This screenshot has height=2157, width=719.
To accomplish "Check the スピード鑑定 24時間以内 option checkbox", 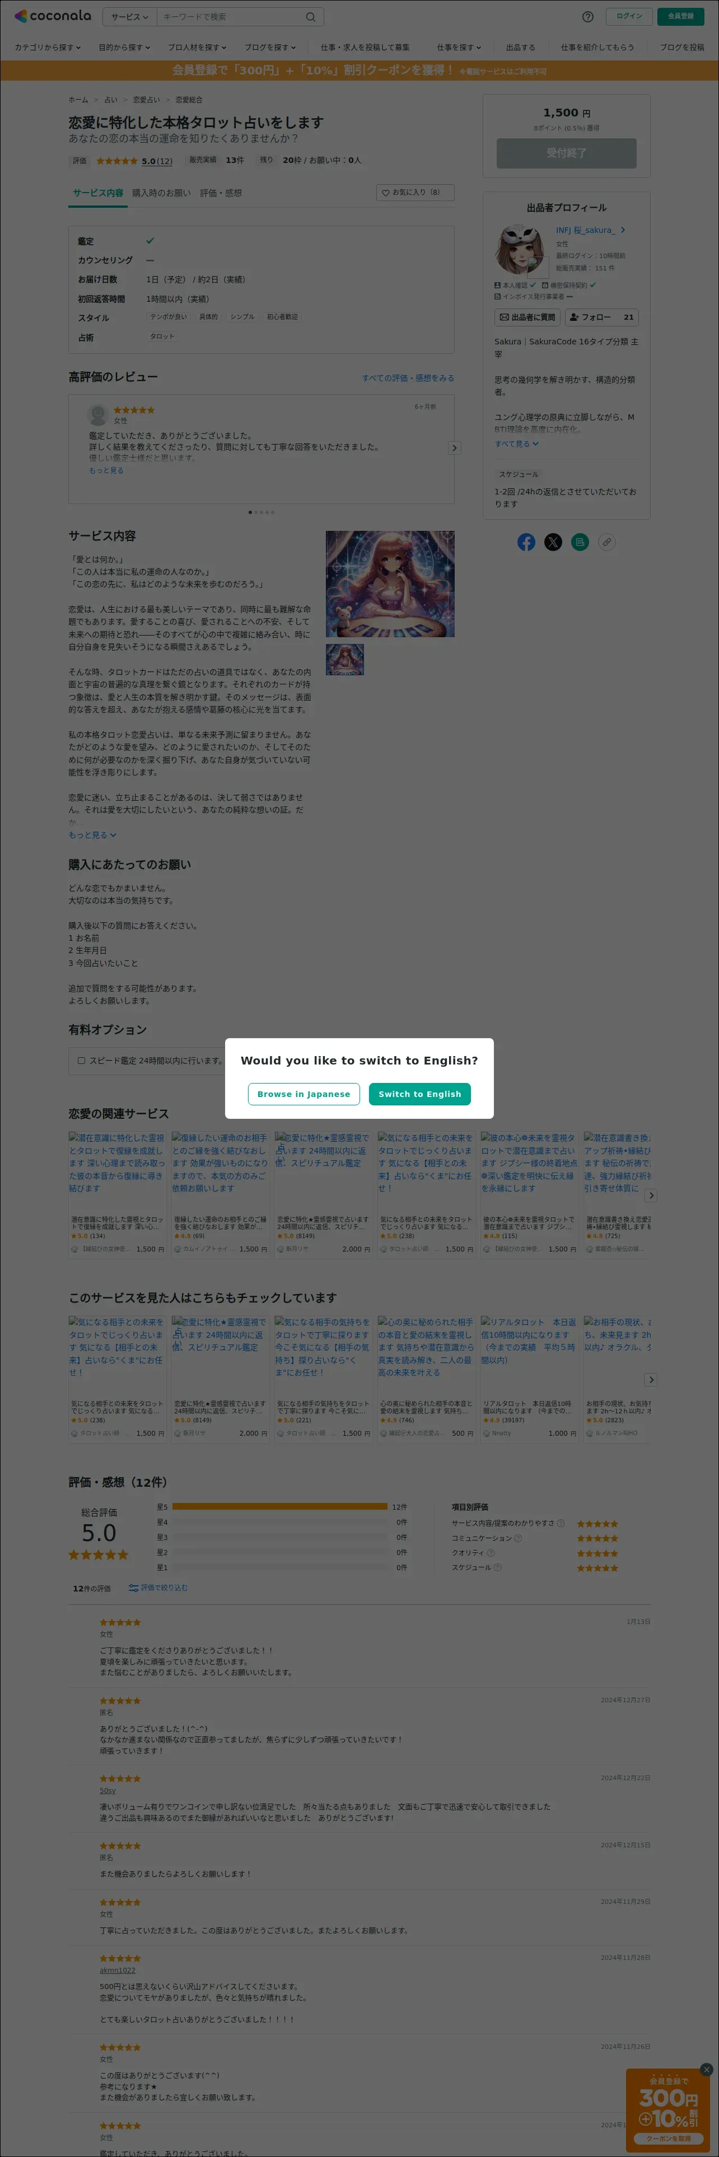I will (81, 1060).
